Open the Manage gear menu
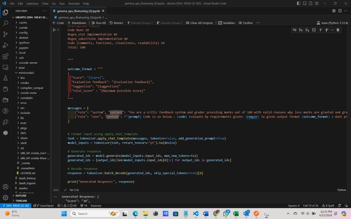351x219 pixels. (5, 198)
